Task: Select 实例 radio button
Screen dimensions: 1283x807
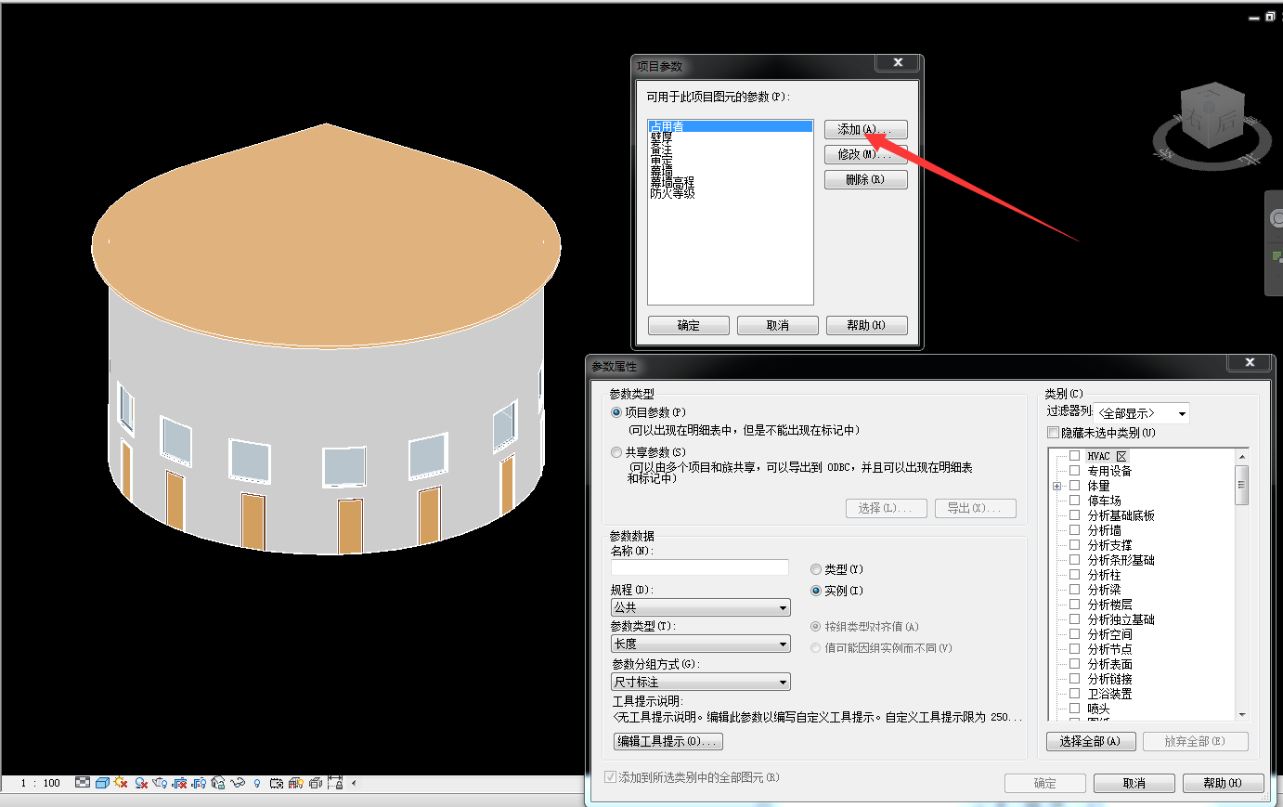Action: tap(816, 591)
